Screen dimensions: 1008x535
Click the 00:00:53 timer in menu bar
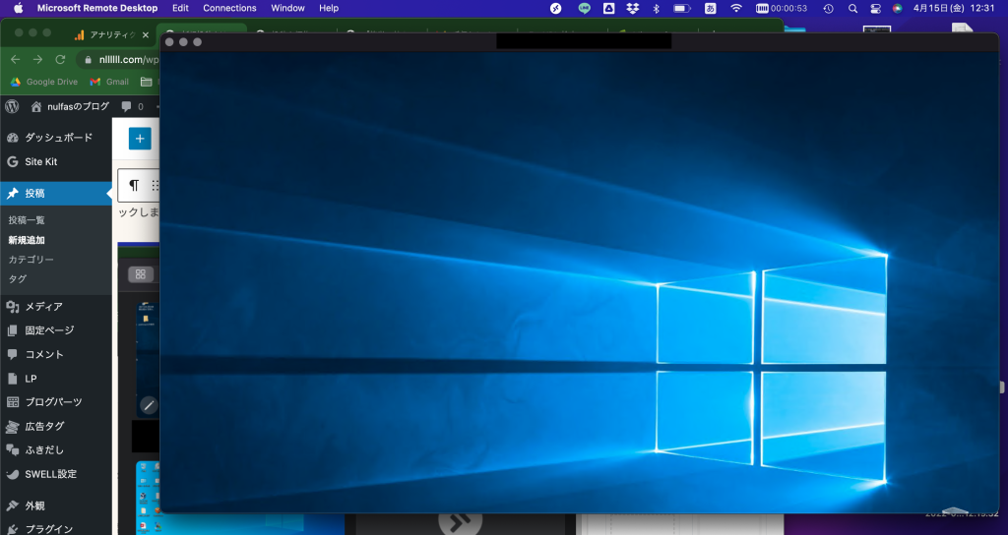point(781,8)
